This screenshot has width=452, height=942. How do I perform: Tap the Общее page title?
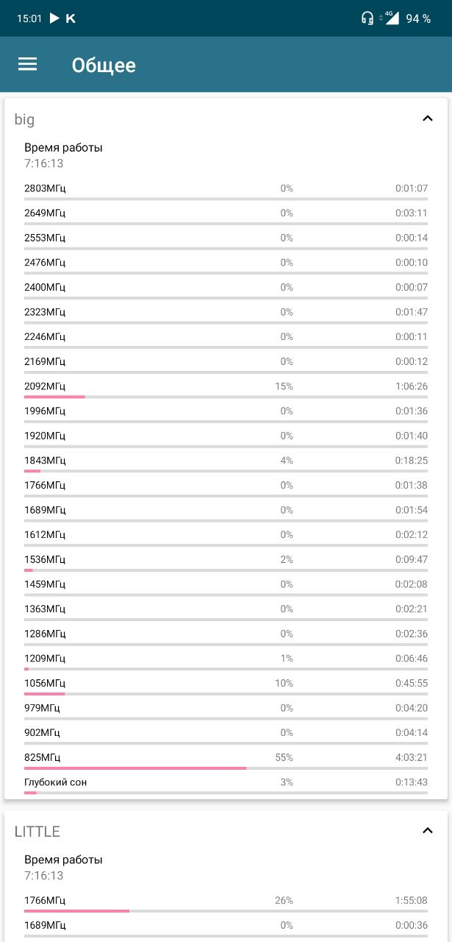pyautogui.click(x=104, y=65)
